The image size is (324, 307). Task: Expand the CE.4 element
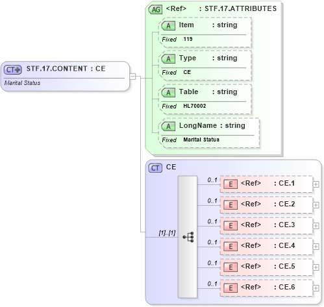click(x=316, y=247)
